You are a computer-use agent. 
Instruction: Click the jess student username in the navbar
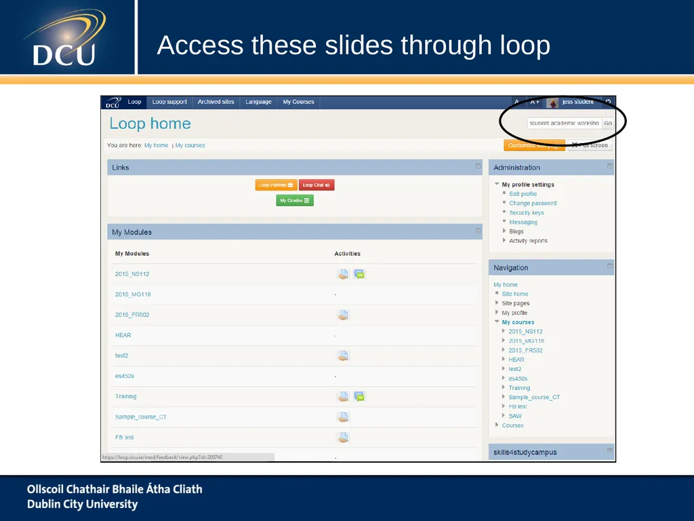578,102
